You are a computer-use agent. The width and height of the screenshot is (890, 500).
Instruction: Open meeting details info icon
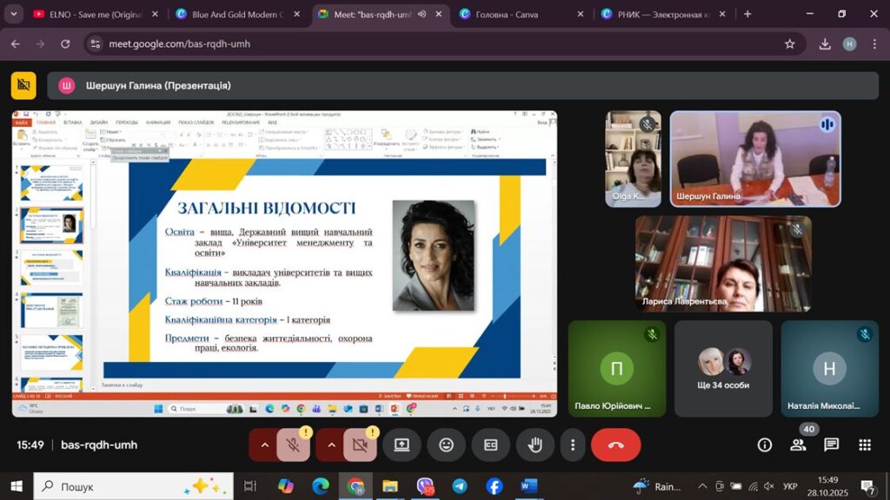click(x=765, y=445)
